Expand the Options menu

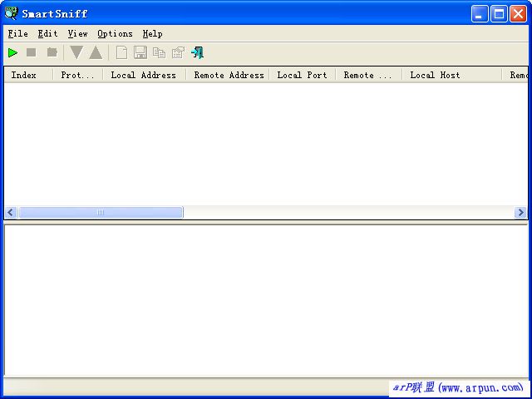coord(115,33)
